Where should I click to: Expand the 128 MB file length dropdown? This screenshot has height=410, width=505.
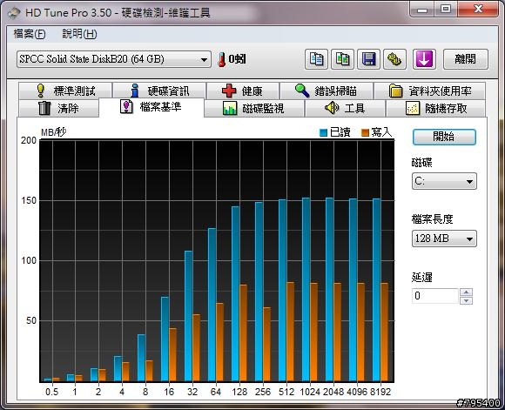tap(444, 239)
